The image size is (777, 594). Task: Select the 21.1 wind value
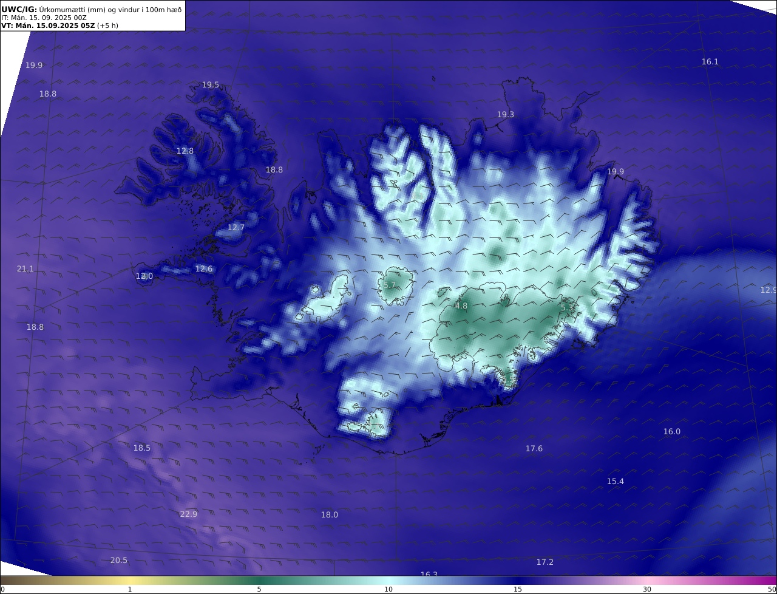(25, 268)
